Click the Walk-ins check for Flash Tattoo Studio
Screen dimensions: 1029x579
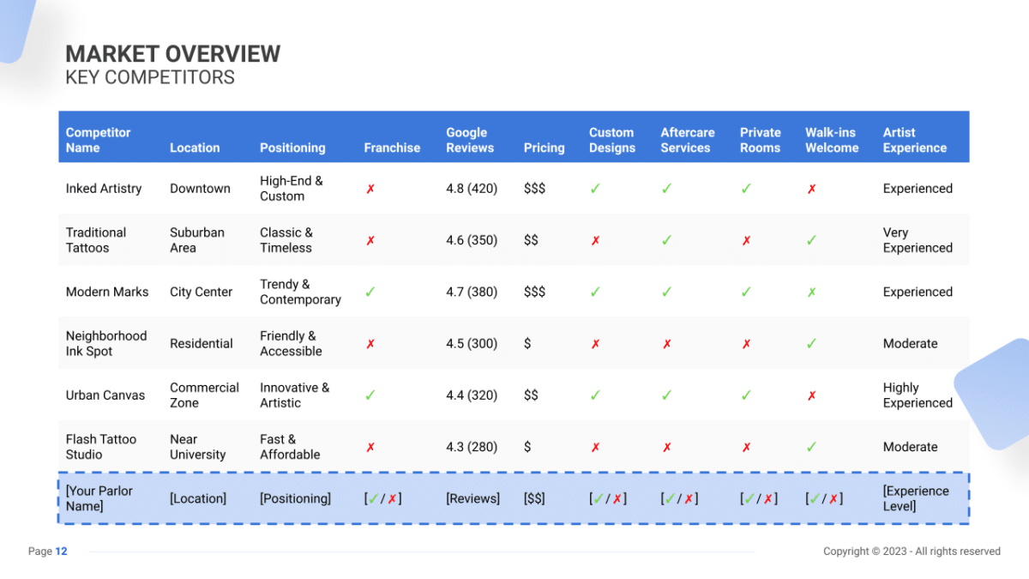[x=811, y=447]
